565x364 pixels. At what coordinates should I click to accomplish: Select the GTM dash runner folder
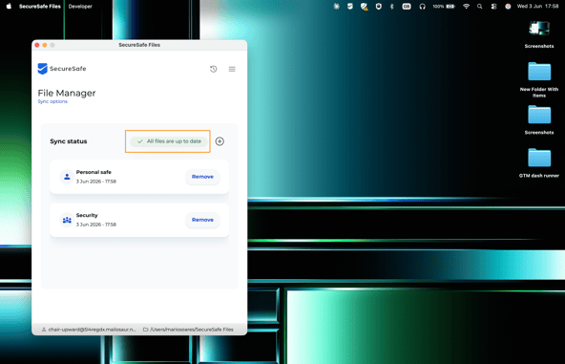click(x=539, y=162)
